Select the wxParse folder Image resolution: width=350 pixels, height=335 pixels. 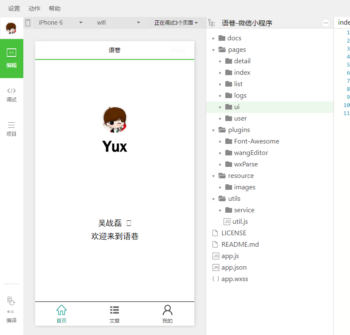270,164
